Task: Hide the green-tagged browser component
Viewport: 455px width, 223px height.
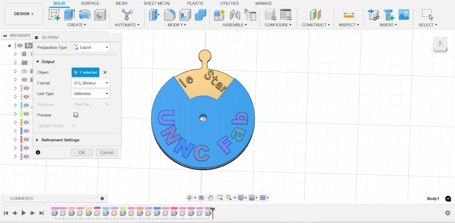Action: tap(26, 114)
